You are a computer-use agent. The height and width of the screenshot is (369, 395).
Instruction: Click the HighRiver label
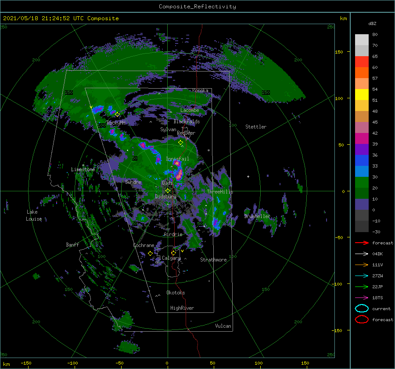(182, 308)
